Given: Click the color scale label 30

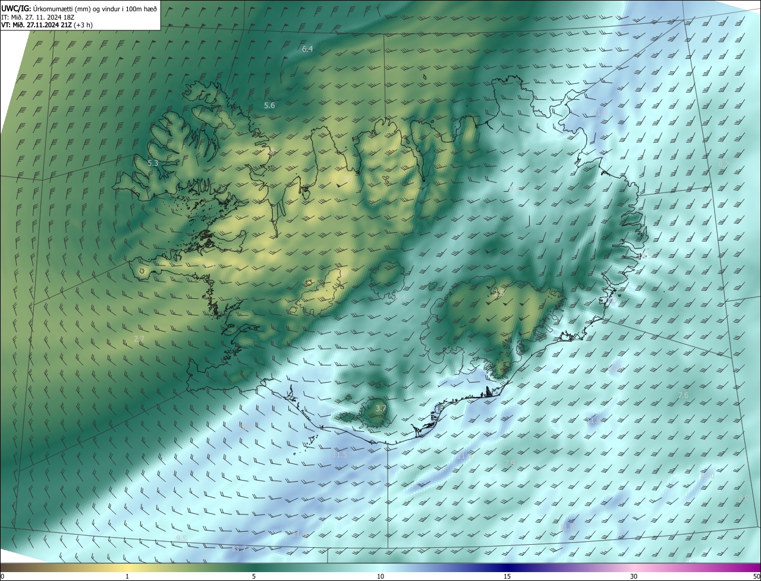Looking at the screenshot, I should pos(634,576).
